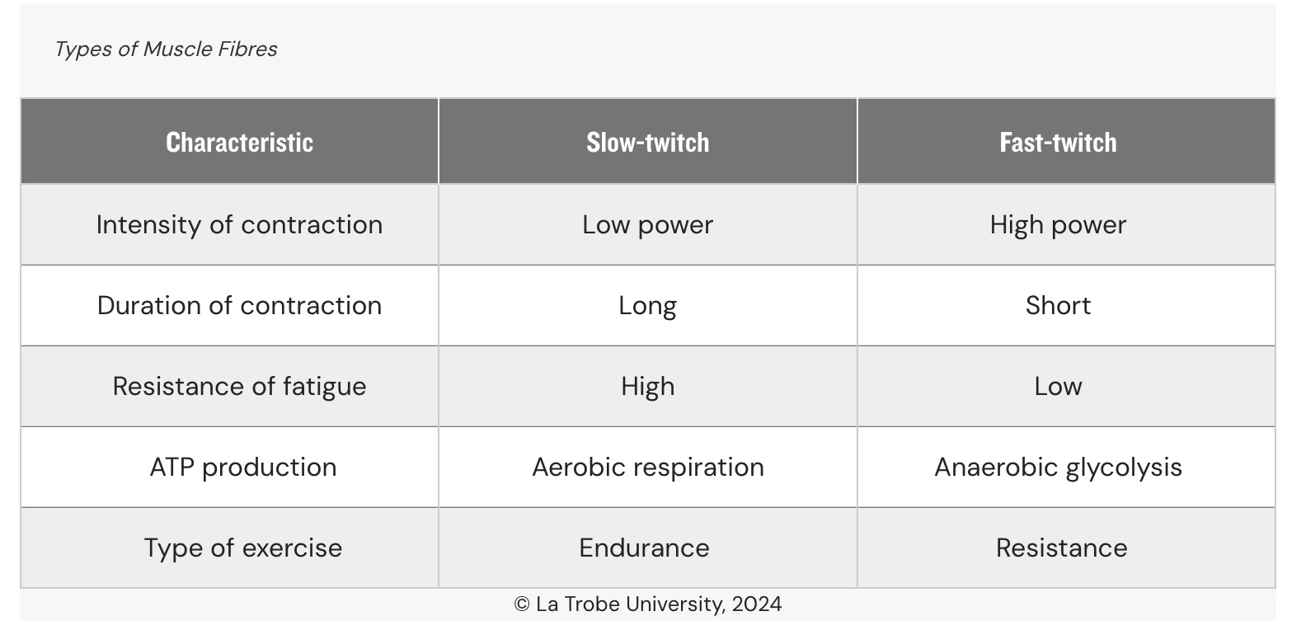Select the Low power cell

coord(648,224)
